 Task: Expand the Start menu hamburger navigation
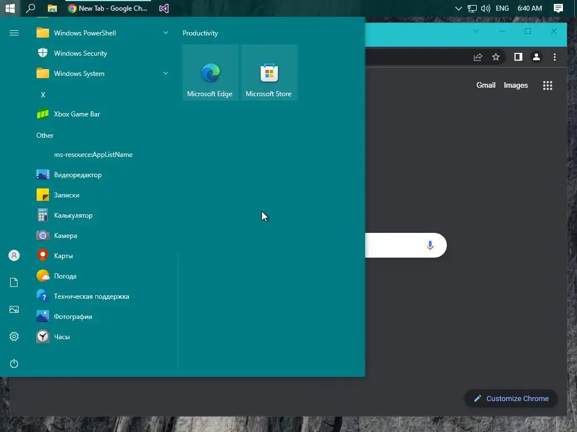click(x=14, y=33)
